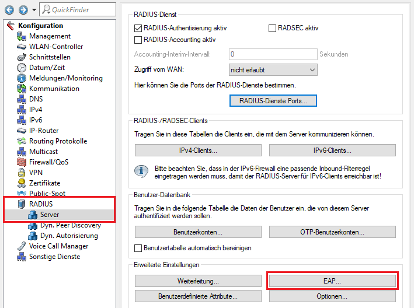Enable RADSEC aktiv checkbox

[272, 28]
